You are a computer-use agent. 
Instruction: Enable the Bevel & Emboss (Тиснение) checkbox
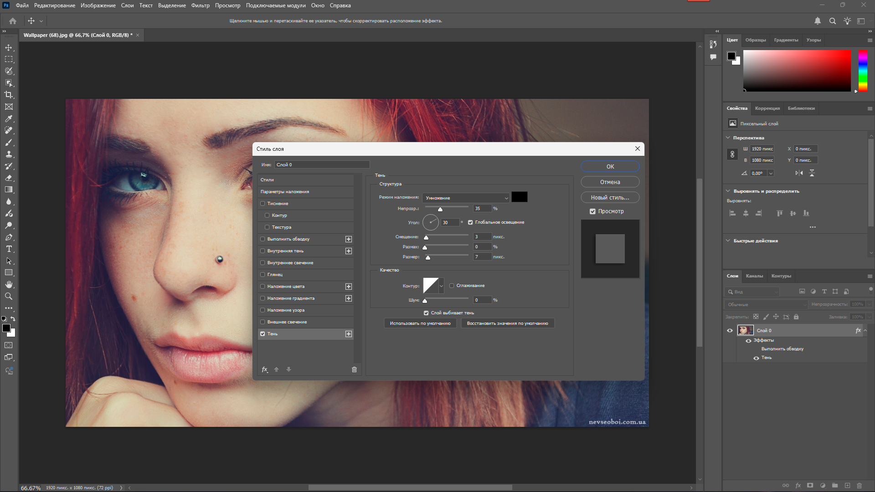262,204
